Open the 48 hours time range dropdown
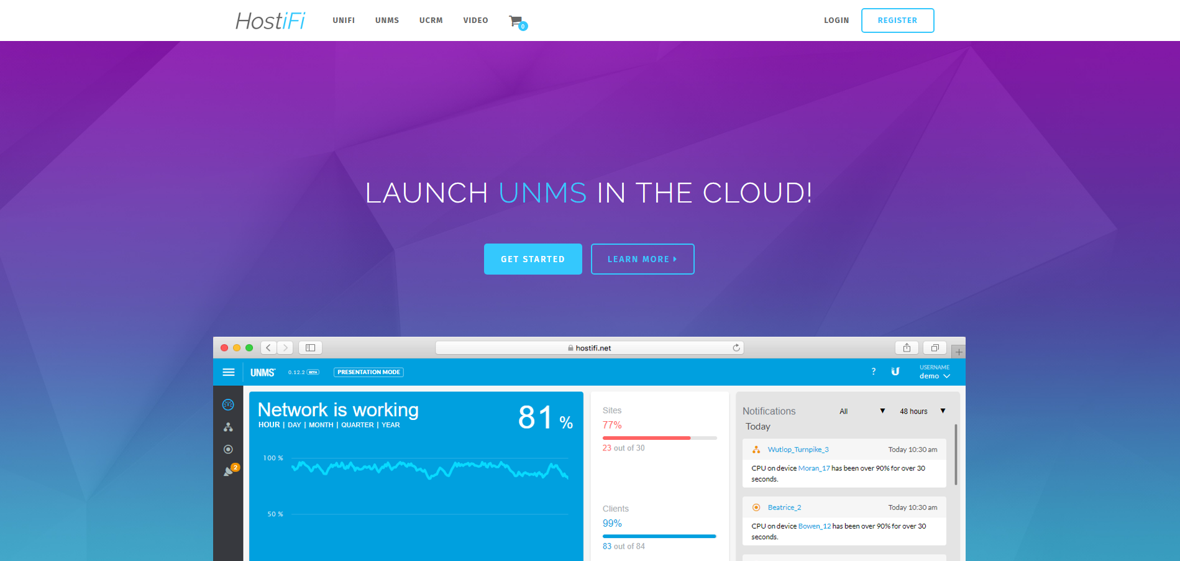Image resolution: width=1180 pixels, height=561 pixels. coord(923,411)
